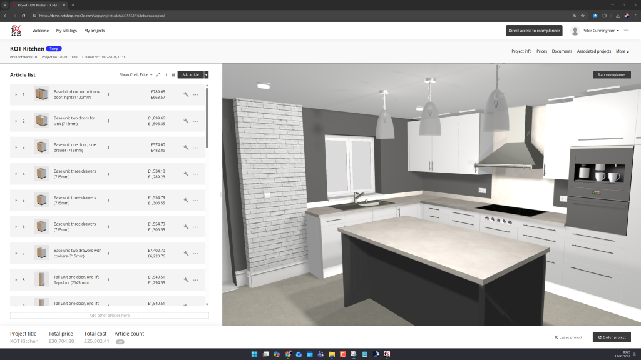Bookmark this page with the star icon
Screen dimensions: 641x360
click(582, 15)
